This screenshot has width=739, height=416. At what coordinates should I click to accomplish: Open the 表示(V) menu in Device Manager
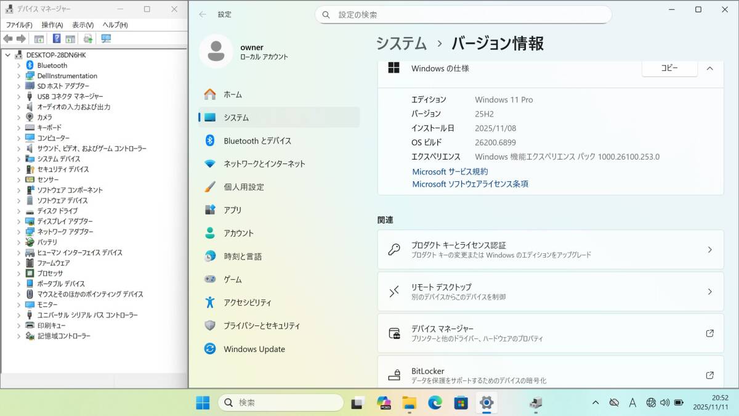coord(83,25)
